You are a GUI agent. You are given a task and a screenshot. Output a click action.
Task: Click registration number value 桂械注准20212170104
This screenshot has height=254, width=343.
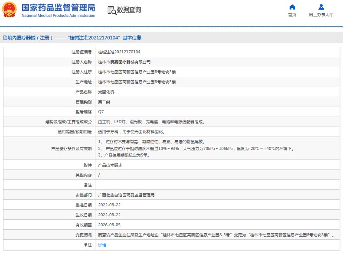point(119,52)
